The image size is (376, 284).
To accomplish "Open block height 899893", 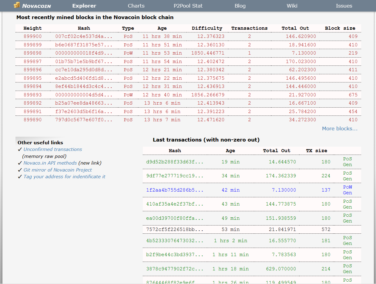I will (32, 95).
